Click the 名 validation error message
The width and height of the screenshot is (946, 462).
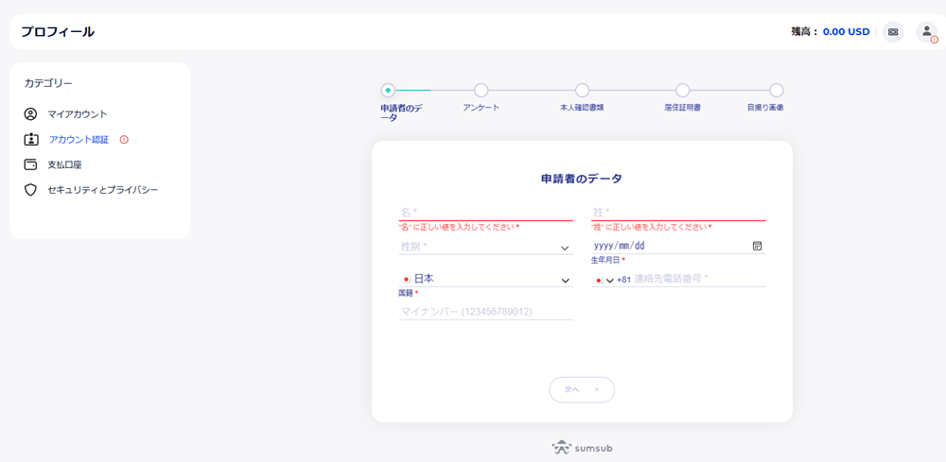point(459,227)
